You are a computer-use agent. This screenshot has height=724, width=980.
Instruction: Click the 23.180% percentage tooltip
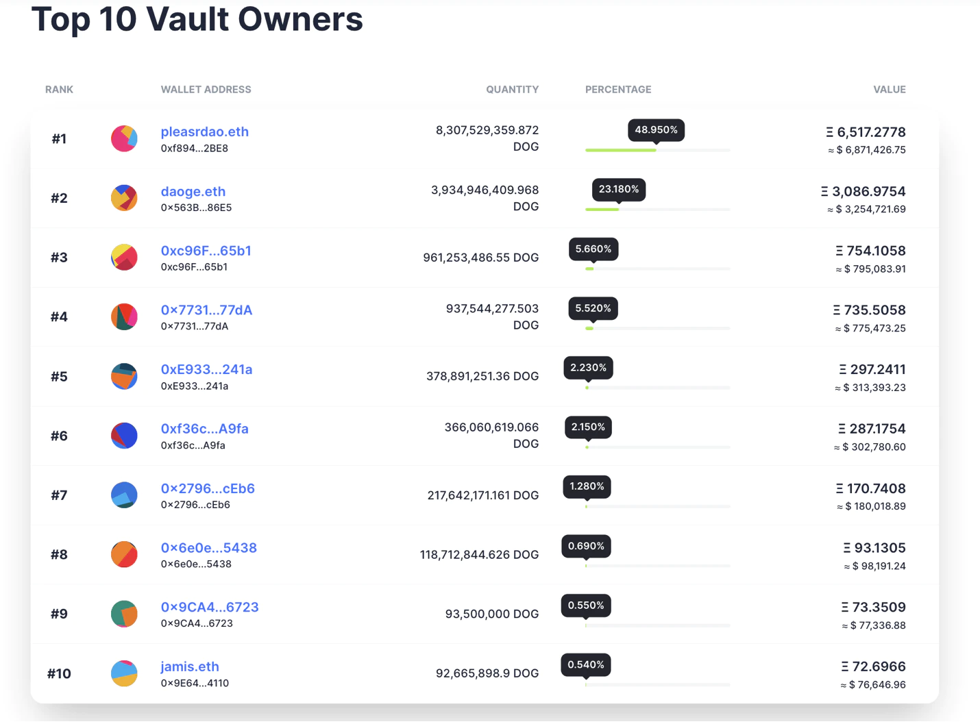click(x=618, y=190)
